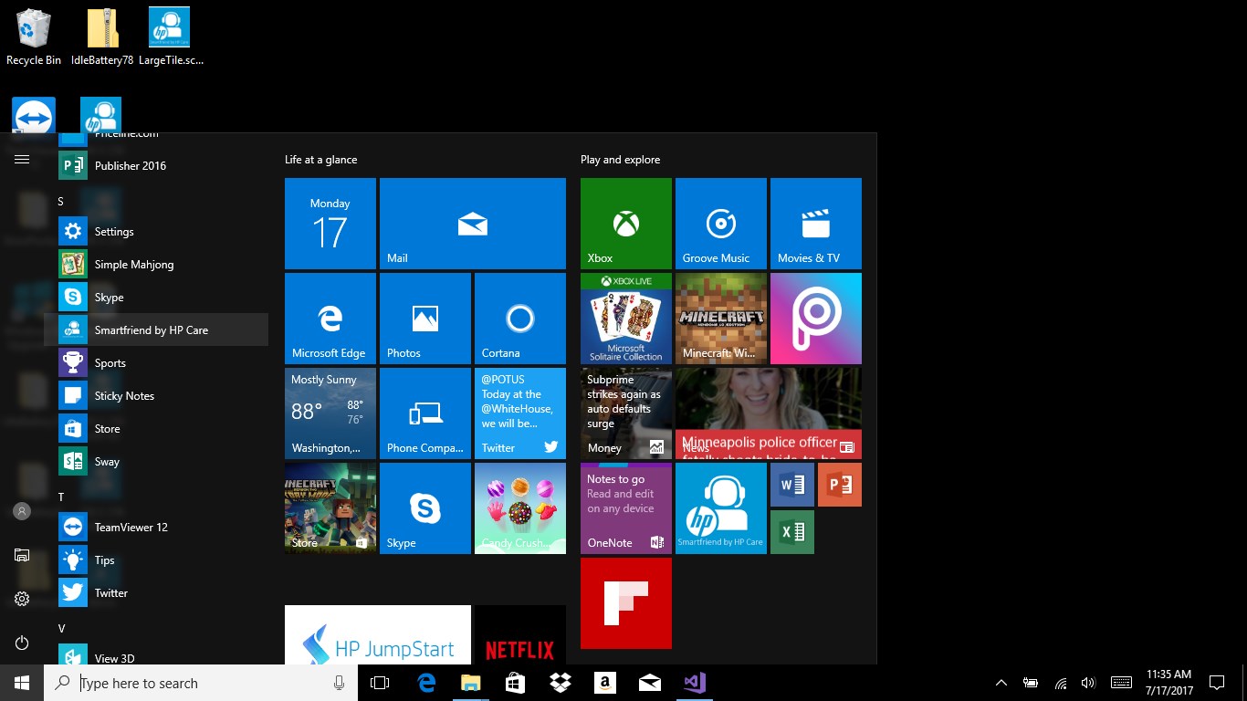
Task: Open the Sports app
Action: click(x=156, y=363)
